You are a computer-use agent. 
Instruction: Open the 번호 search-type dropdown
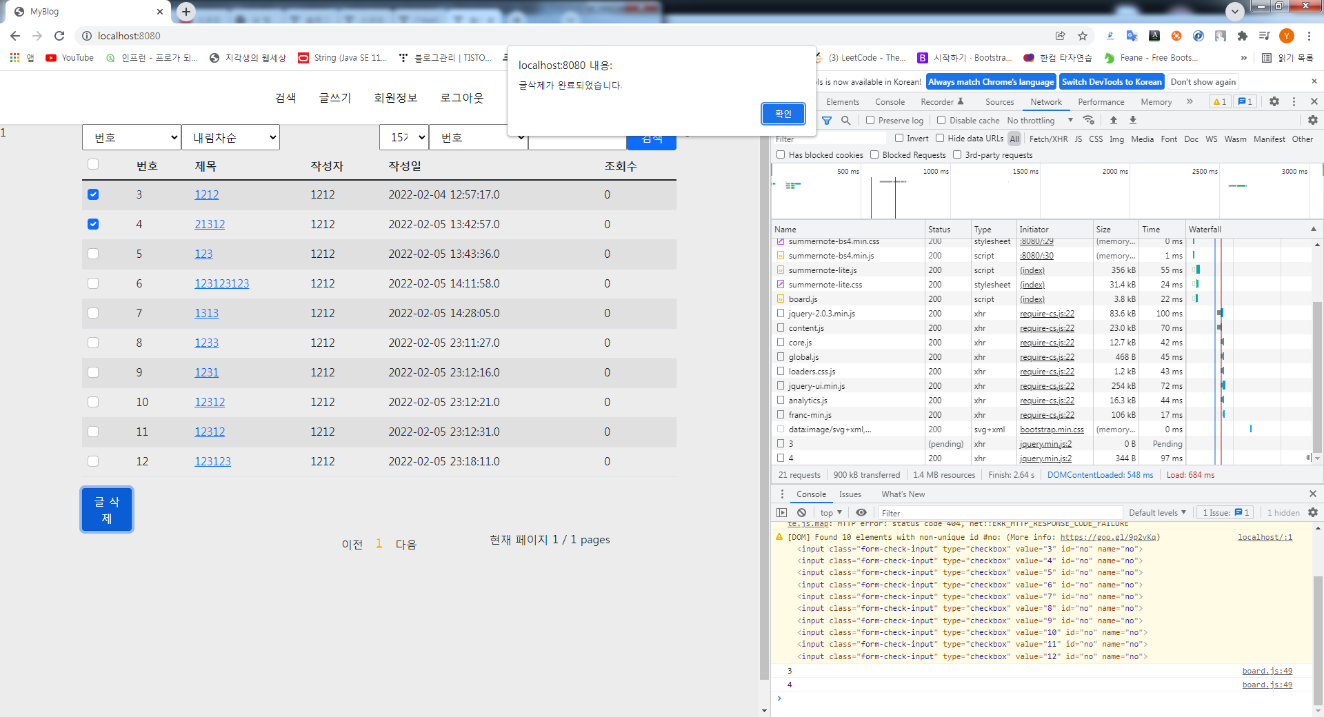(x=479, y=137)
